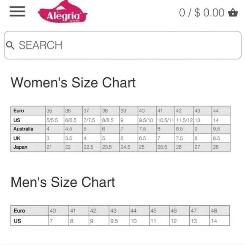This screenshot has width=245, height=245.
Task: Click the Alegria logo
Action: click(x=63, y=12)
